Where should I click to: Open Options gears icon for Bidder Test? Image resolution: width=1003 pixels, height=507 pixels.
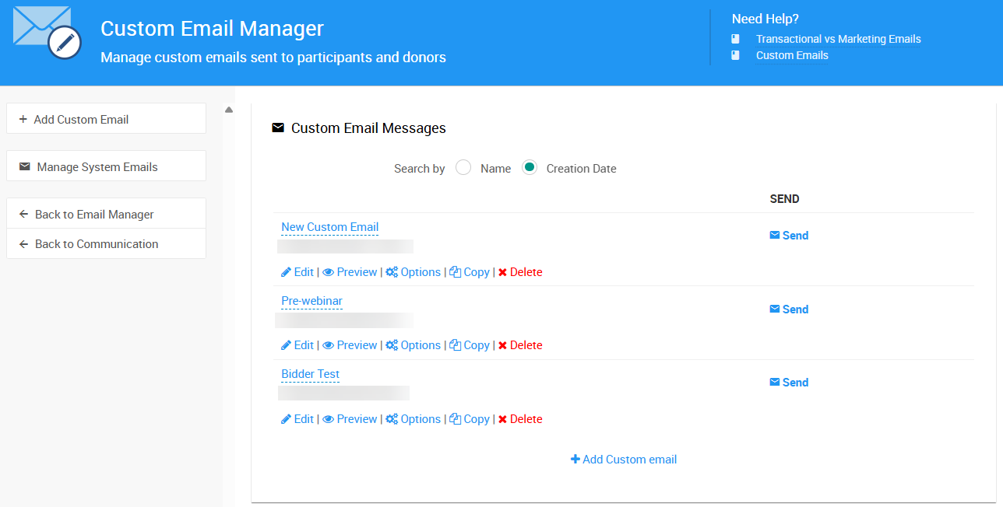[x=392, y=418]
